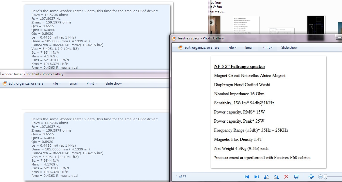Delete the photo with red X icon
This screenshot has height=182, width=342.
tap(286, 177)
